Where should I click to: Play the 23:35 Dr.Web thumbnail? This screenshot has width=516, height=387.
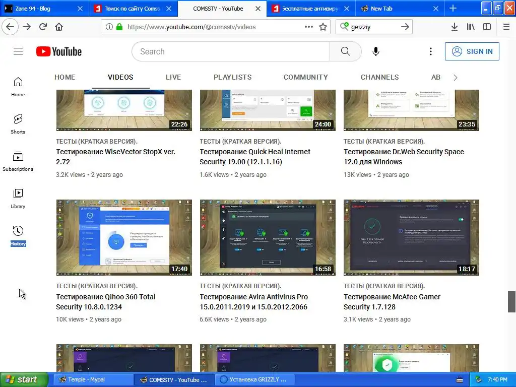pos(411,110)
